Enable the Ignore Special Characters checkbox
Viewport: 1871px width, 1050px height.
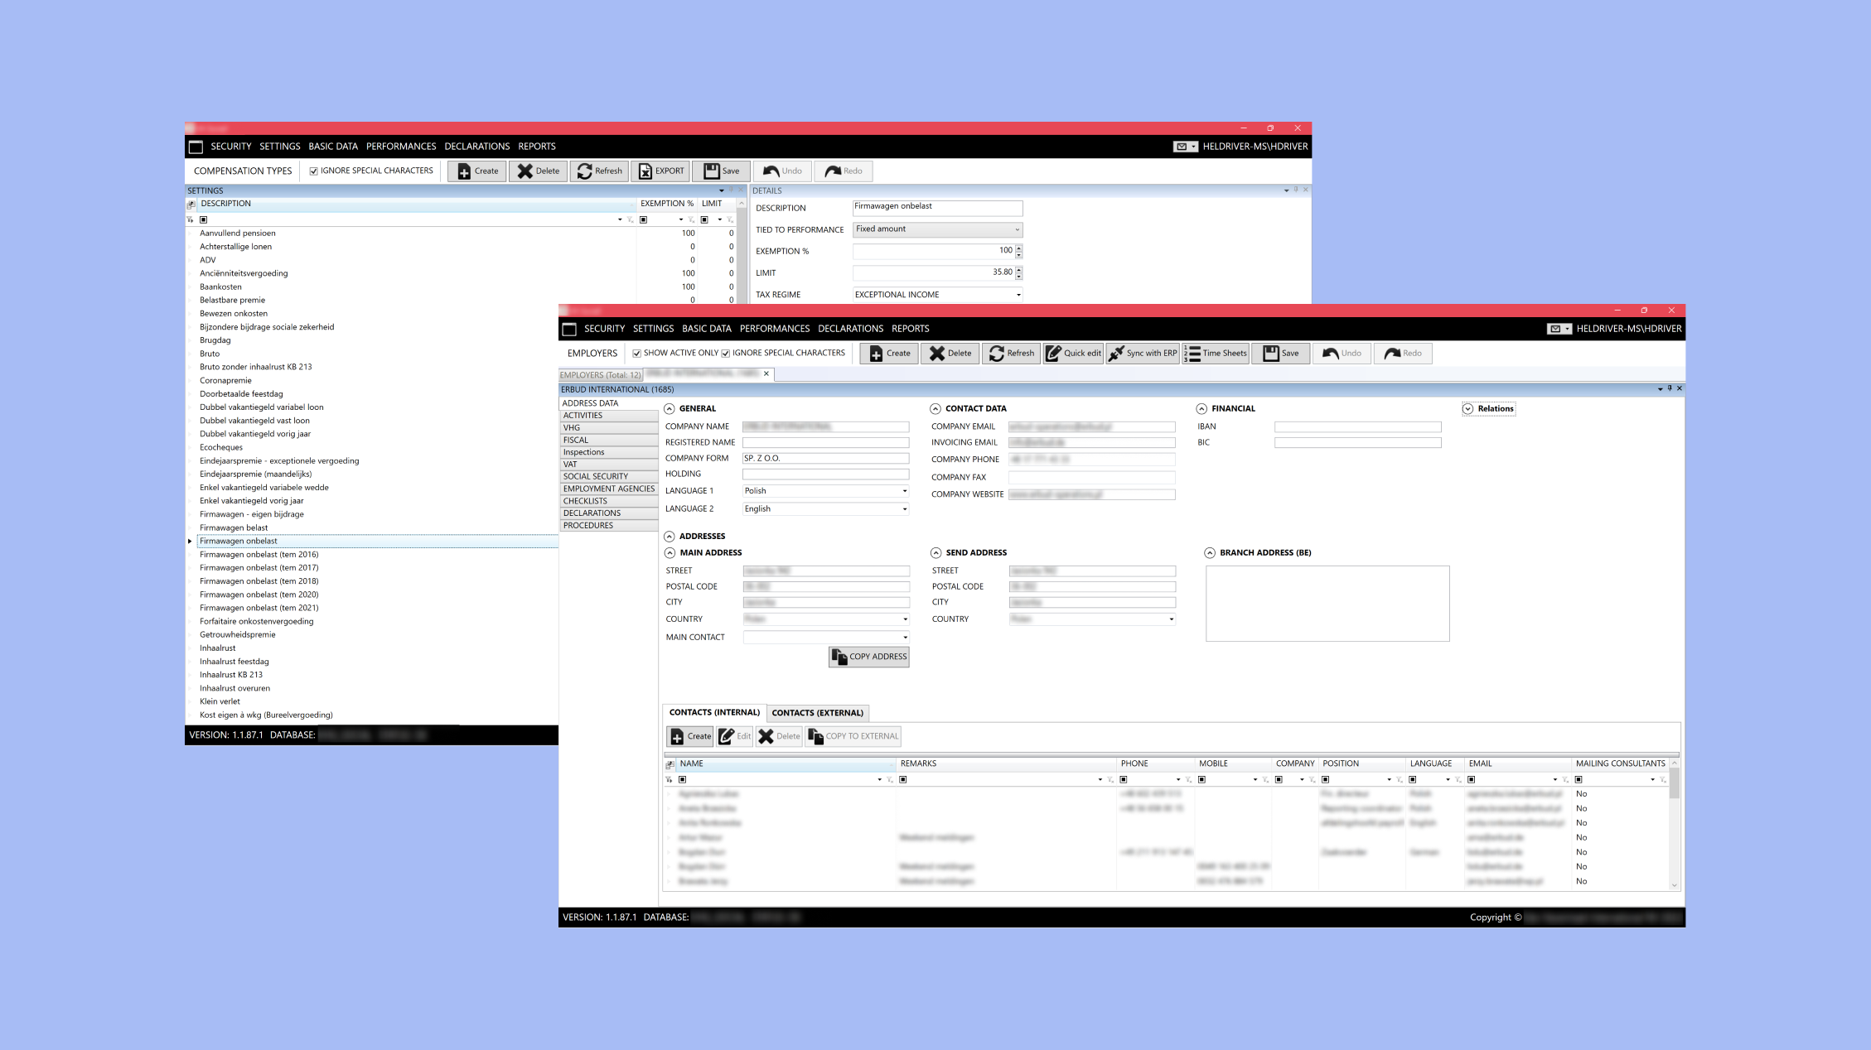728,353
